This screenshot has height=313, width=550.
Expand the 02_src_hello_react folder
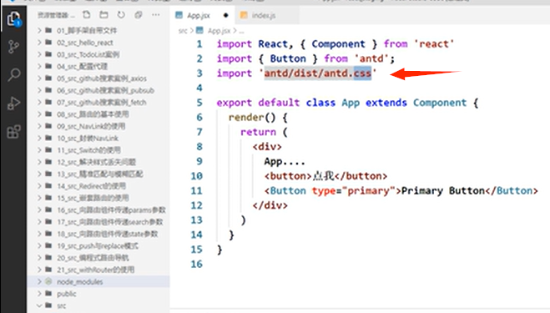[39, 43]
